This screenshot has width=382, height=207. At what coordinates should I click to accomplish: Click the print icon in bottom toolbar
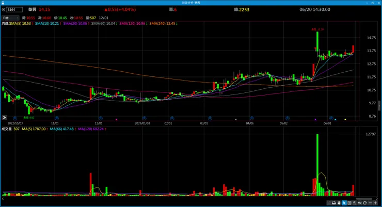(x=334, y=203)
